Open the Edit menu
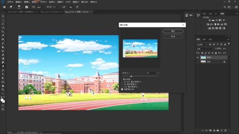Screen dimensions: 239x134 [x=18, y=2]
